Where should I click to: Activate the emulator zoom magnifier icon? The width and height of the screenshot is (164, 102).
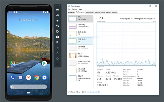[57, 42]
